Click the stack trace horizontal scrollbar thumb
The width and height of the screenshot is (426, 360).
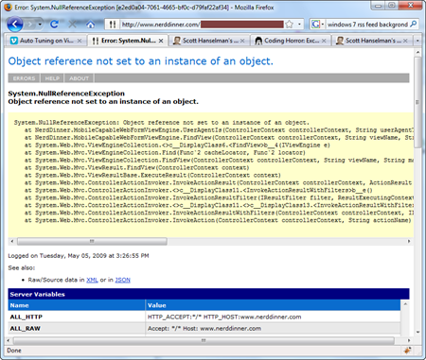tap(92, 241)
